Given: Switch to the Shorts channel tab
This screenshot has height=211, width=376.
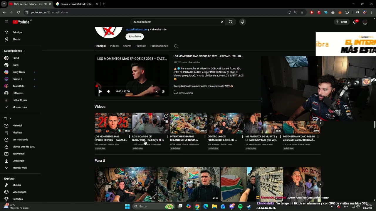Looking at the screenshot, I should coord(127,46).
